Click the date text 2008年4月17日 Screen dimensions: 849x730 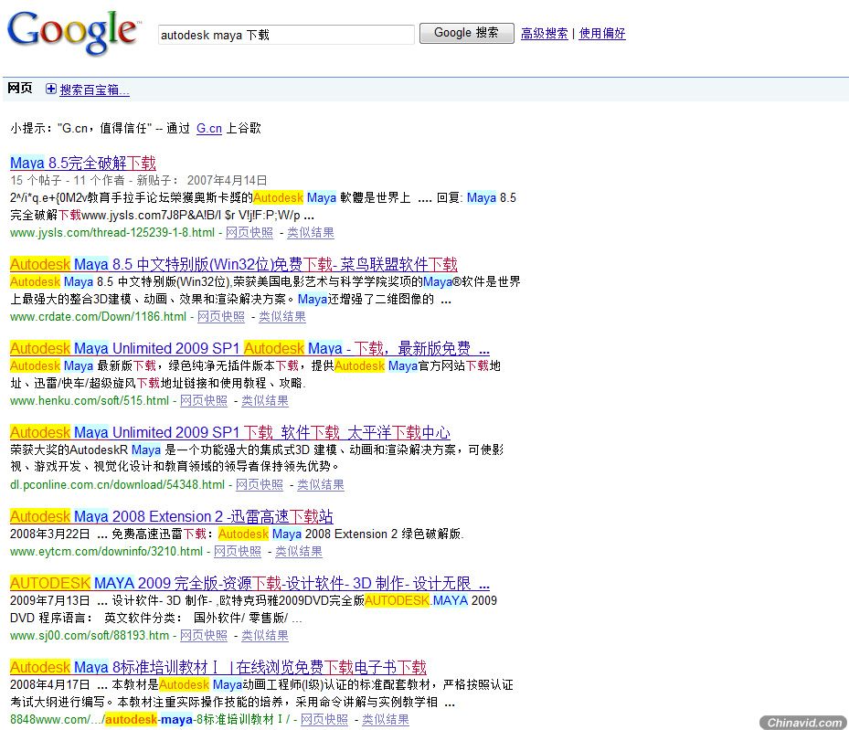(50, 684)
